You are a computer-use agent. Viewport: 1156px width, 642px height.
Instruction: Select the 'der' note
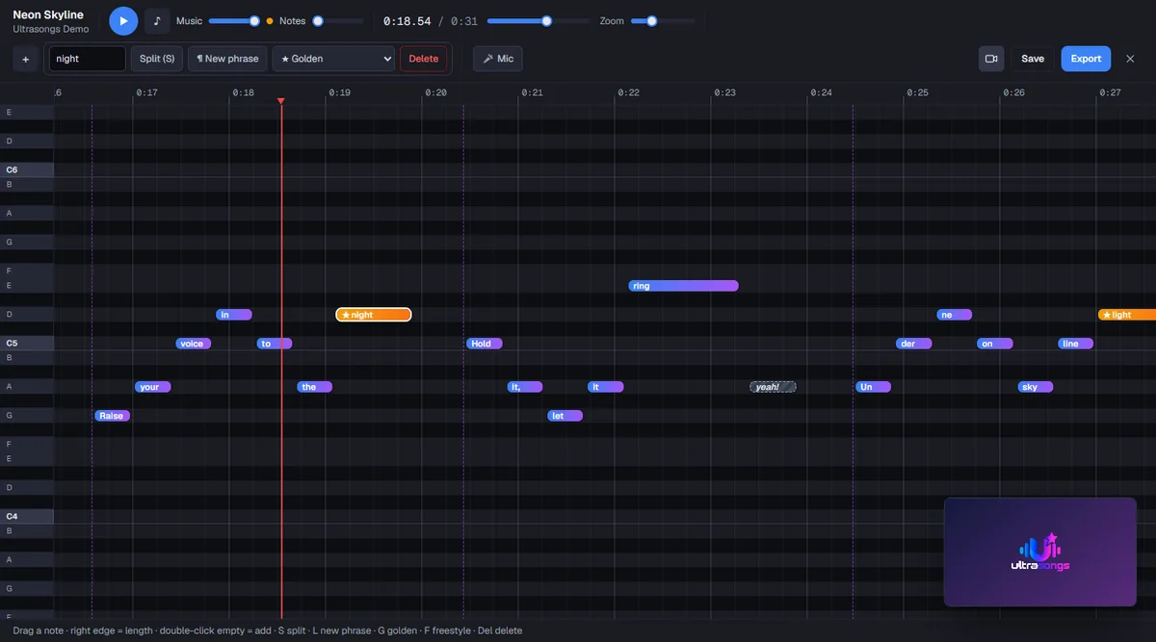913,344
